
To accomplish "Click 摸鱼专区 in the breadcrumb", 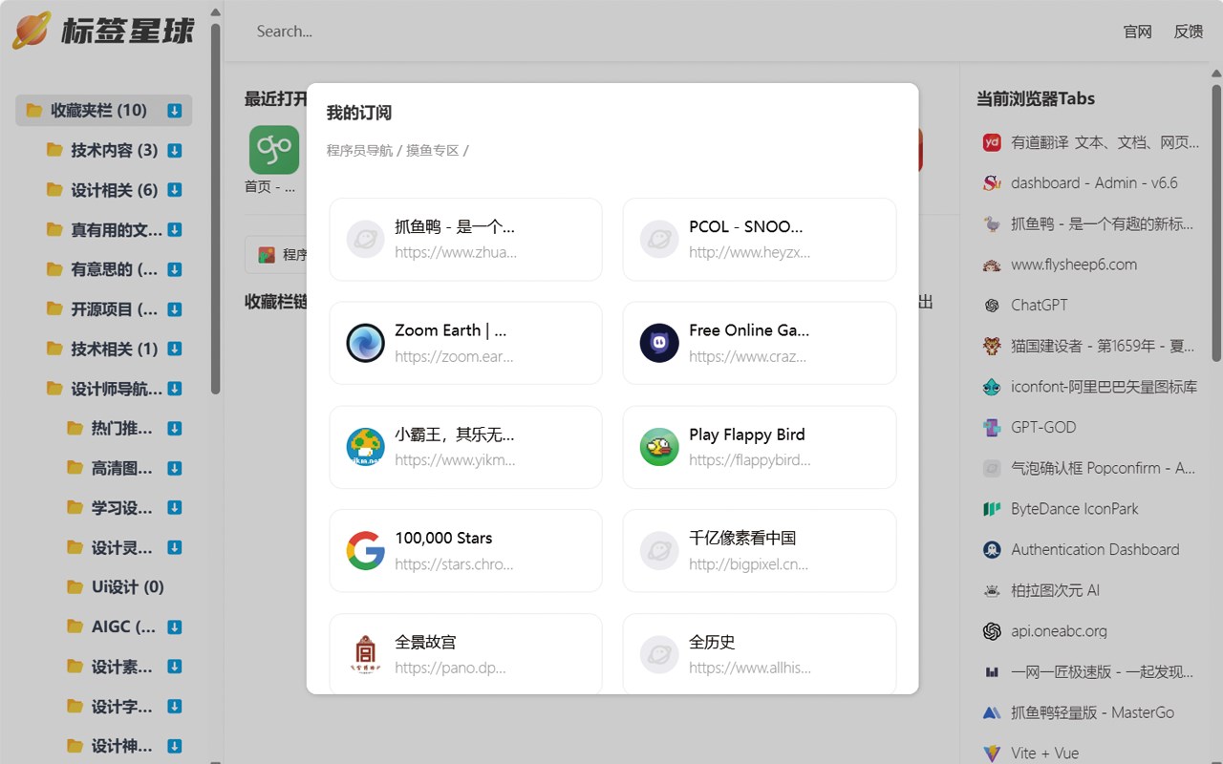I will tap(433, 150).
